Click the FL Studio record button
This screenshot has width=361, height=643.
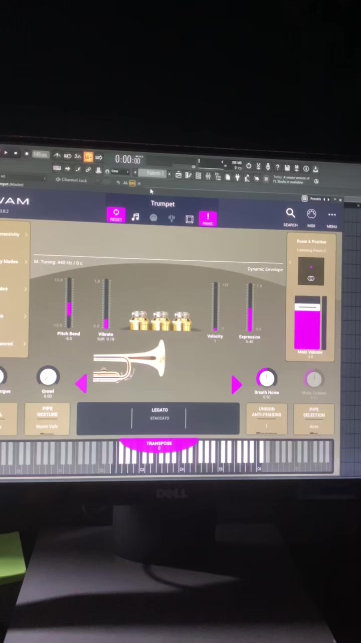coord(26,153)
